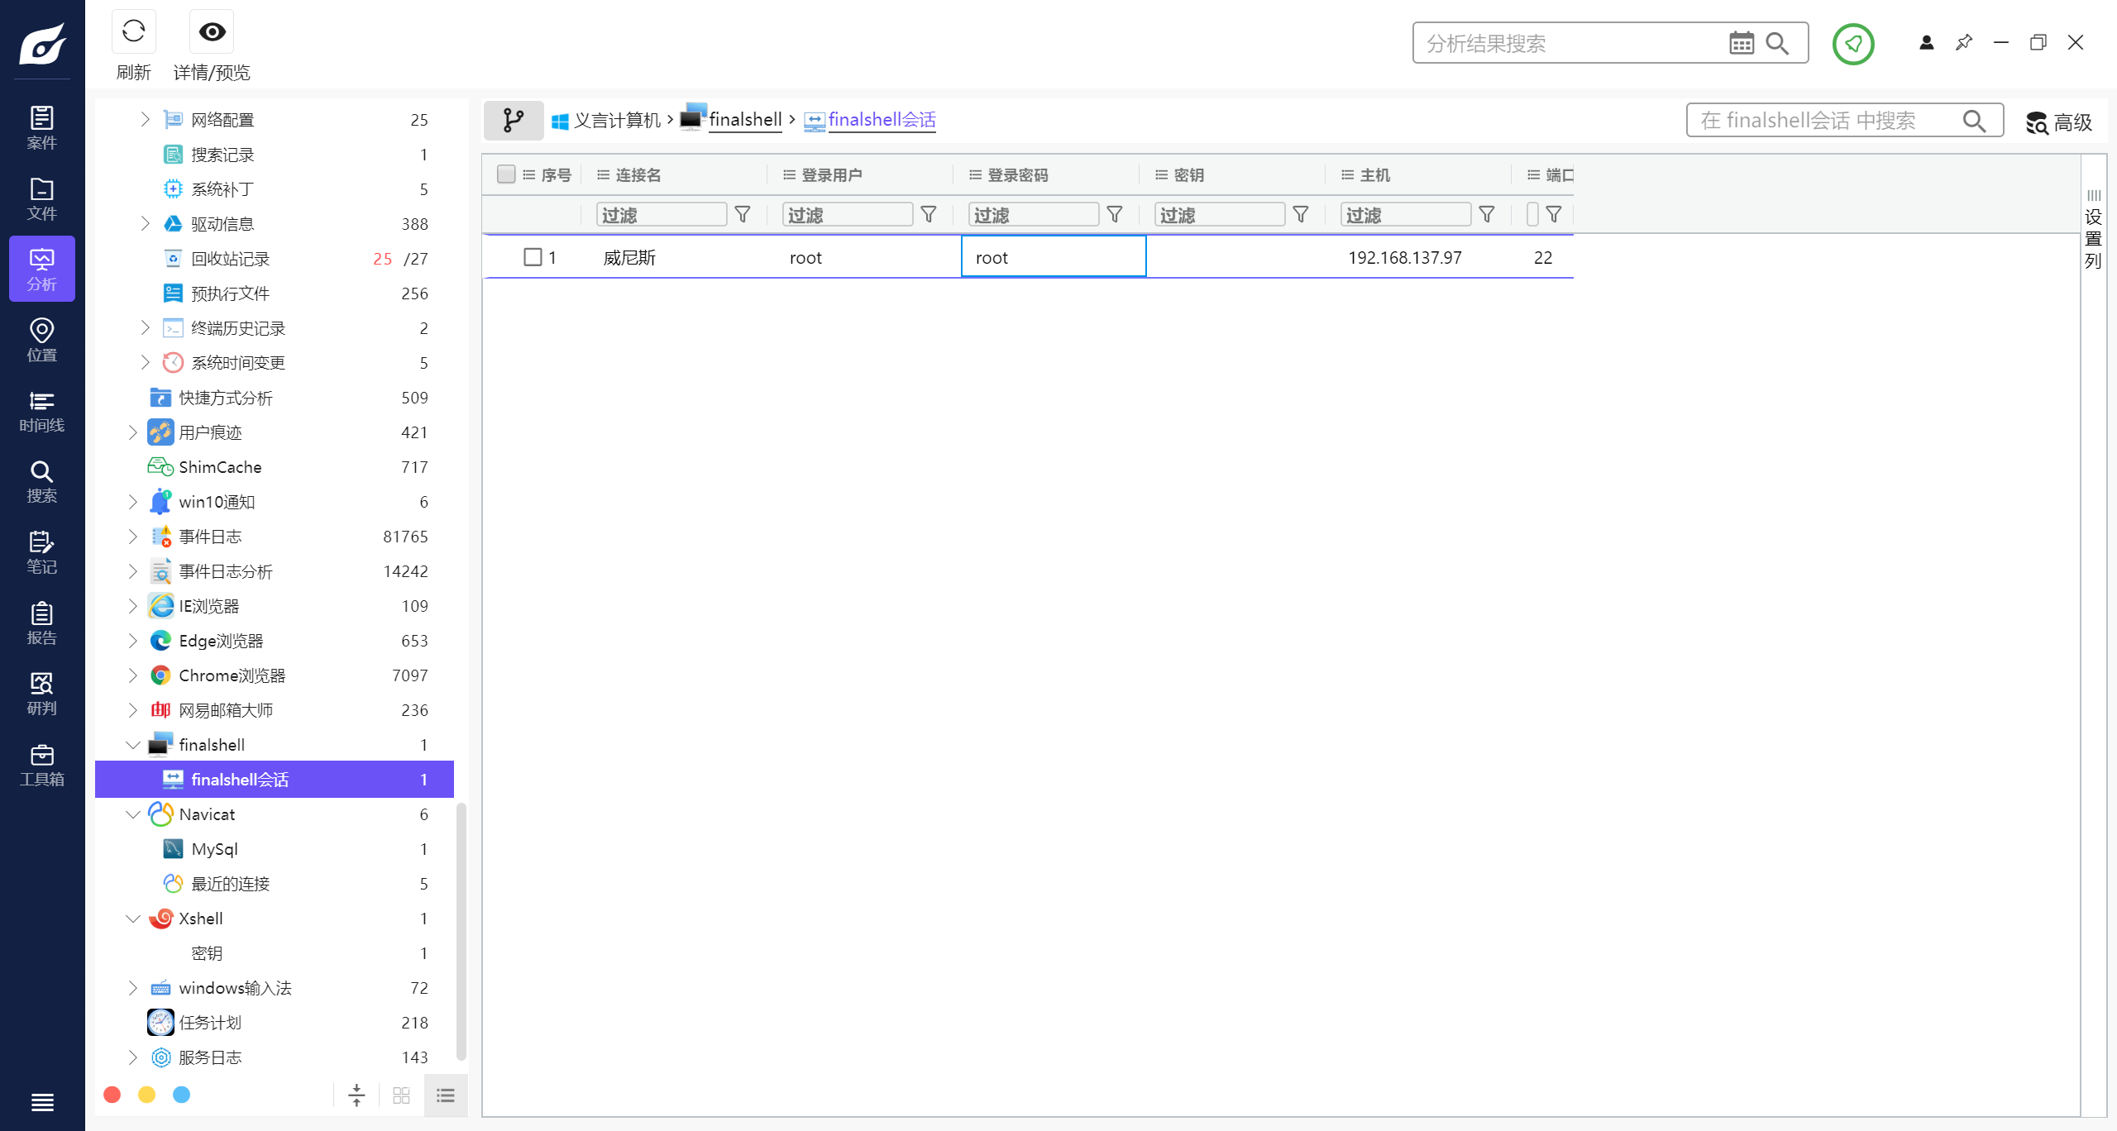Click the 登录用户 filter input field

(847, 215)
